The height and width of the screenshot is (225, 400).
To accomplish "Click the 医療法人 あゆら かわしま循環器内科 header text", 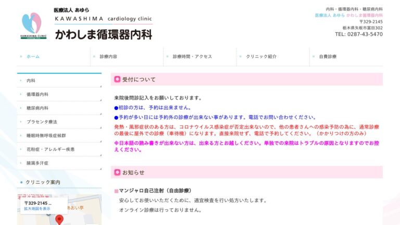I will [x=349, y=15].
